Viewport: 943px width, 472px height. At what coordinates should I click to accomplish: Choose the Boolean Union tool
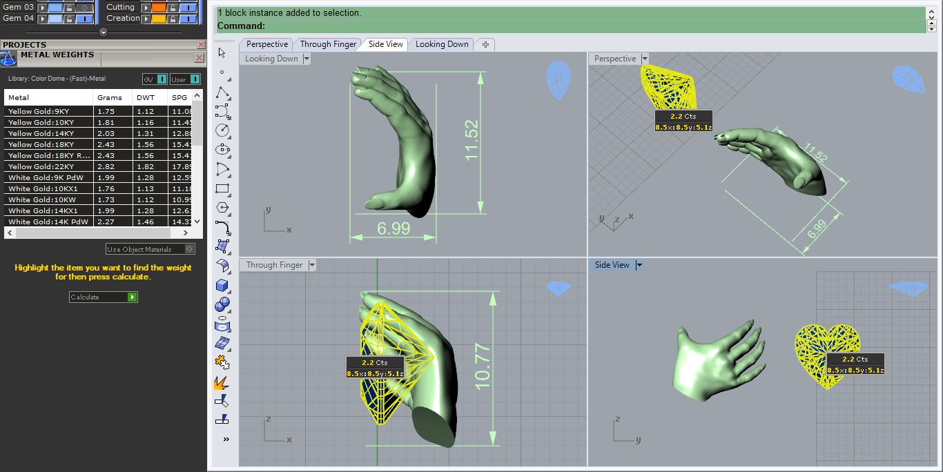(x=222, y=304)
